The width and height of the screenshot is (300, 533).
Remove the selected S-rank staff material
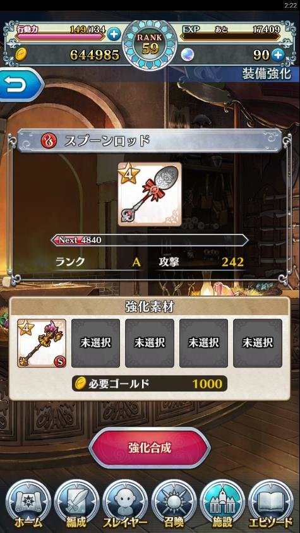(x=42, y=343)
